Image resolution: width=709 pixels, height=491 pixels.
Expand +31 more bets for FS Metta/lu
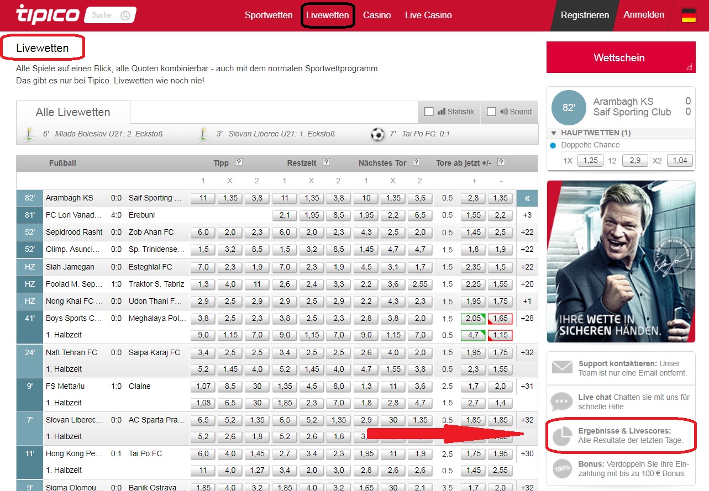pyautogui.click(x=527, y=387)
